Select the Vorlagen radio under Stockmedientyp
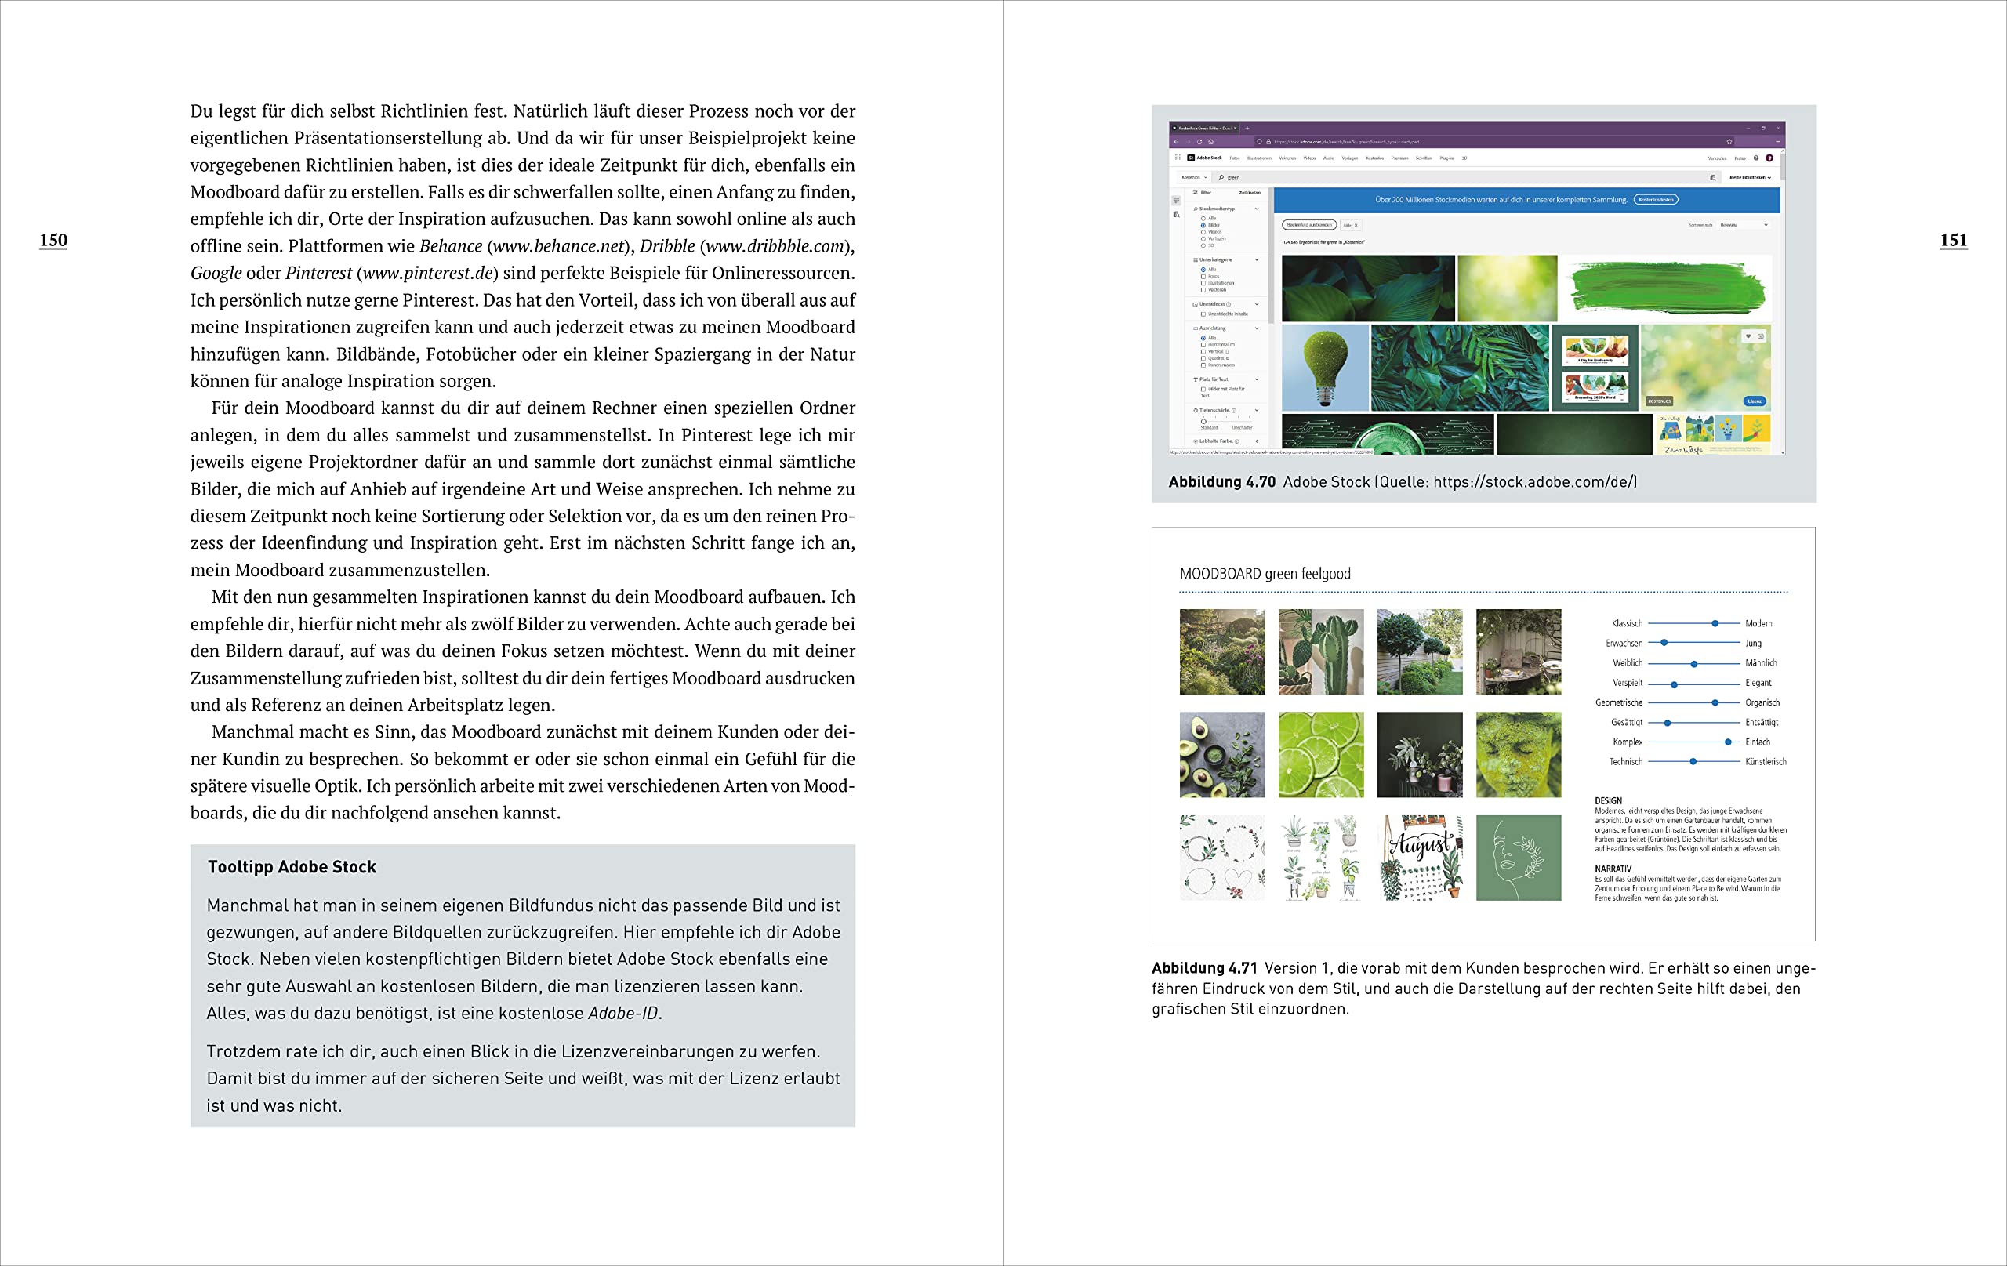Screen dimensions: 2007x1266 click(x=1203, y=238)
